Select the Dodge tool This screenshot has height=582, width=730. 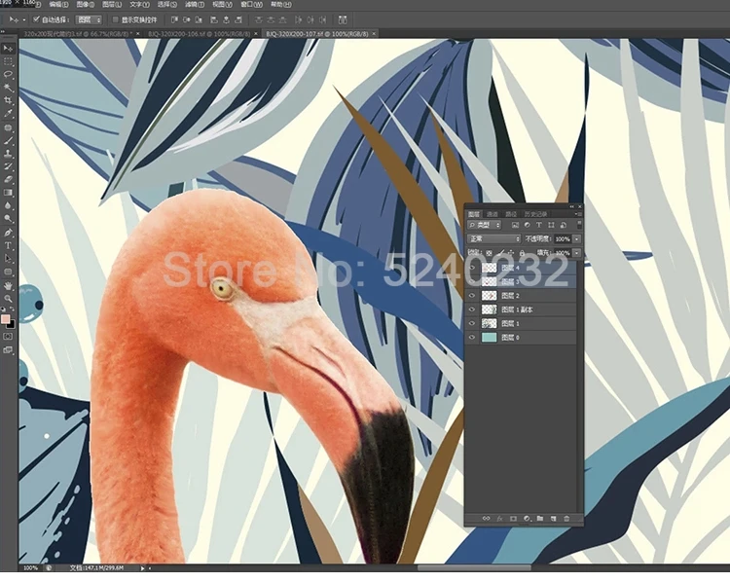pyautogui.click(x=8, y=219)
